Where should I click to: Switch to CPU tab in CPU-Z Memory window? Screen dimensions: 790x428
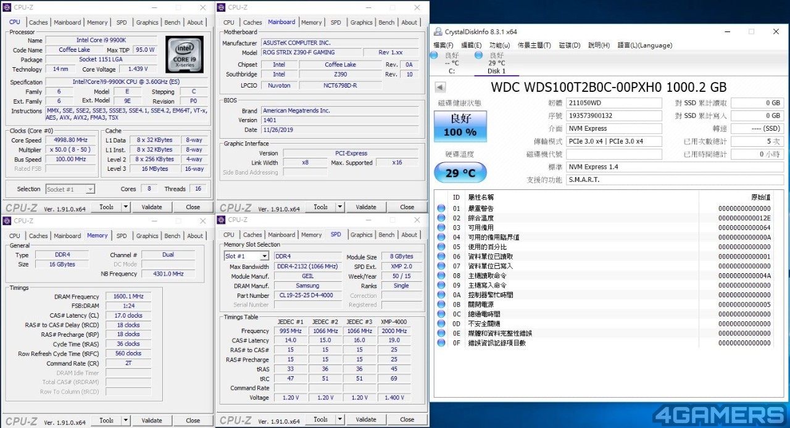[x=15, y=236]
